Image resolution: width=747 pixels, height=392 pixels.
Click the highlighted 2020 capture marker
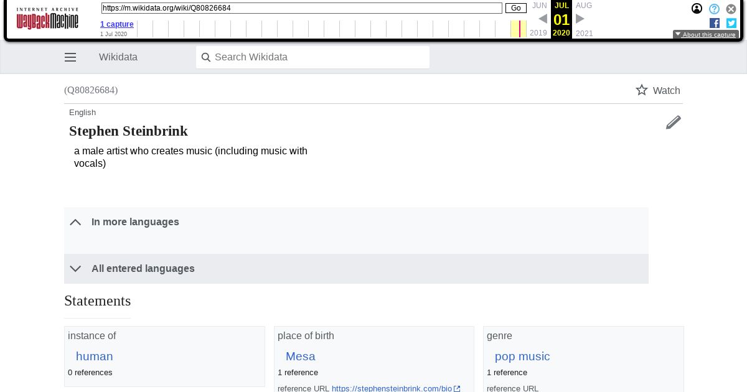(x=519, y=29)
